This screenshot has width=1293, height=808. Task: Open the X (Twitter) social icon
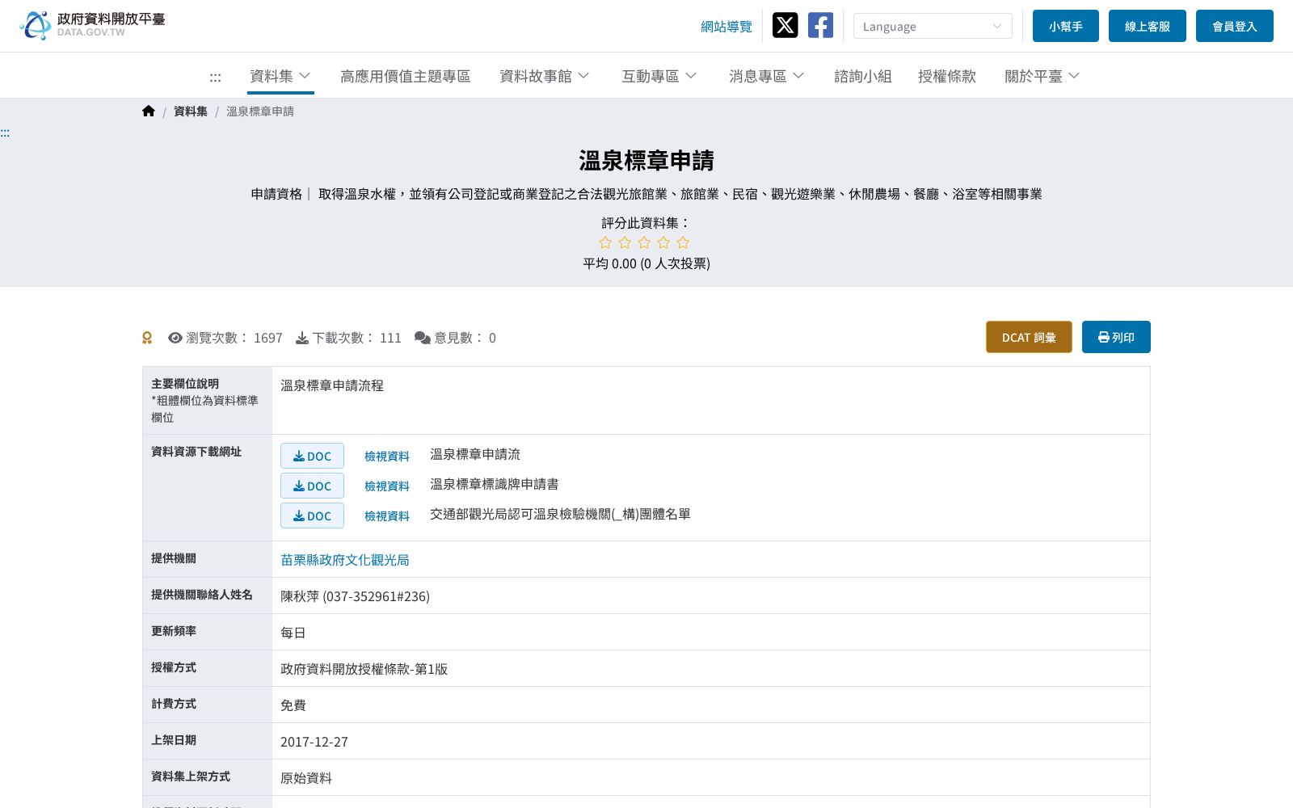785,25
